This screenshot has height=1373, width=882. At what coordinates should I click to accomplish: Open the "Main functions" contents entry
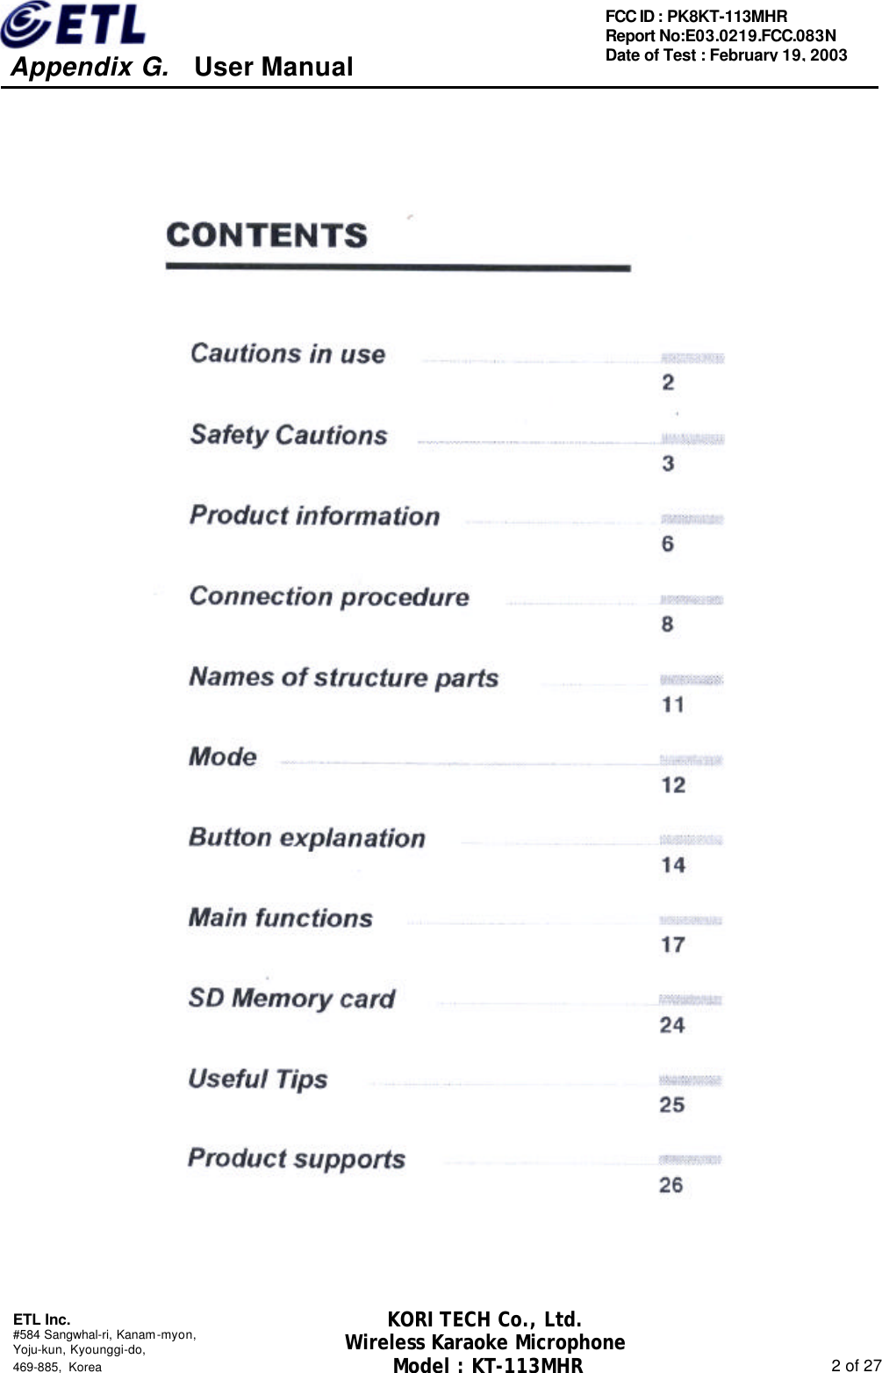280,918
